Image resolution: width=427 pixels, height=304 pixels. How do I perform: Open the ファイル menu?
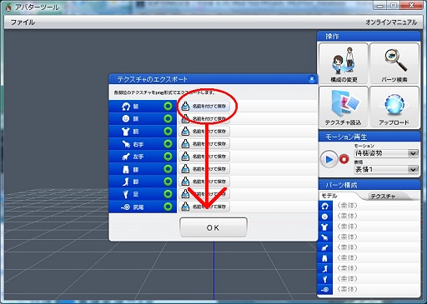tap(23, 22)
